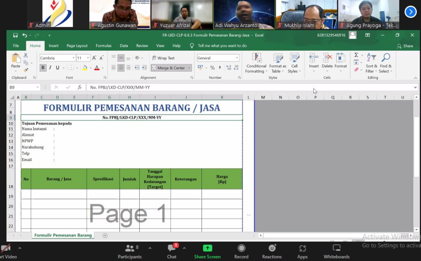Viewport: 421px width, 261px height.
Task: Click Zoom Share Screen button
Action: 207,251
